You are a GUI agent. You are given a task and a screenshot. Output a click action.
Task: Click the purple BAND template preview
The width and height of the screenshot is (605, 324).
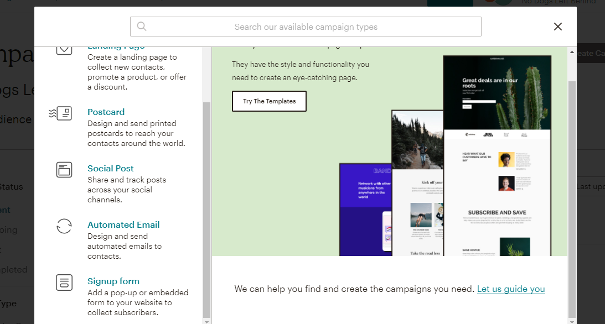click(x=365, y=210)
